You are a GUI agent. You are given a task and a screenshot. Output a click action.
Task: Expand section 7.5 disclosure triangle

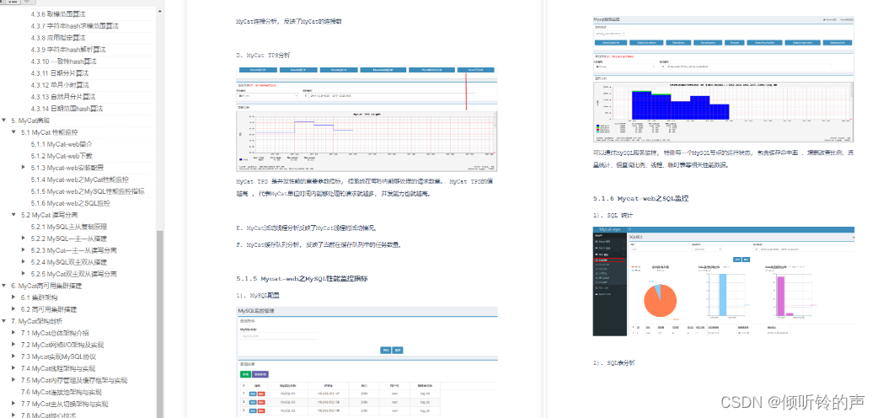tap(14, 380)
